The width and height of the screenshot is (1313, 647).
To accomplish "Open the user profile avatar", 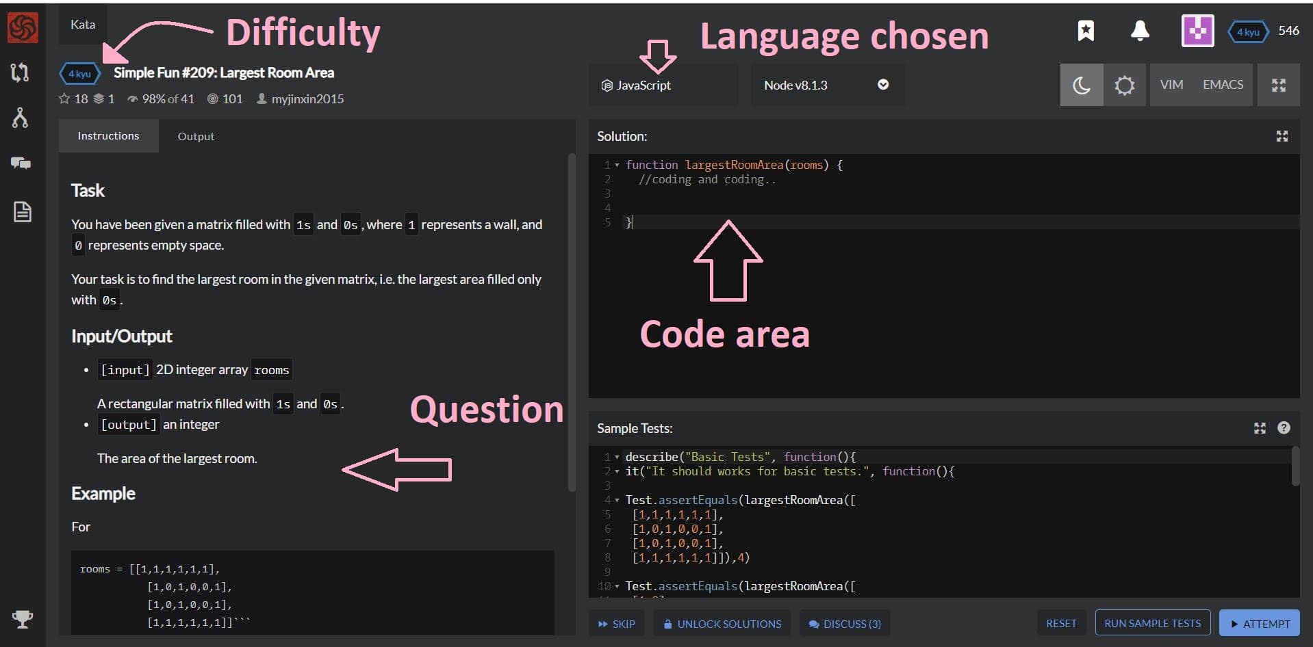I will coord(1197,31).
